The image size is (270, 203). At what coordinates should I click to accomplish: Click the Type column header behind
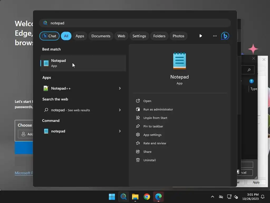(254, 89)
